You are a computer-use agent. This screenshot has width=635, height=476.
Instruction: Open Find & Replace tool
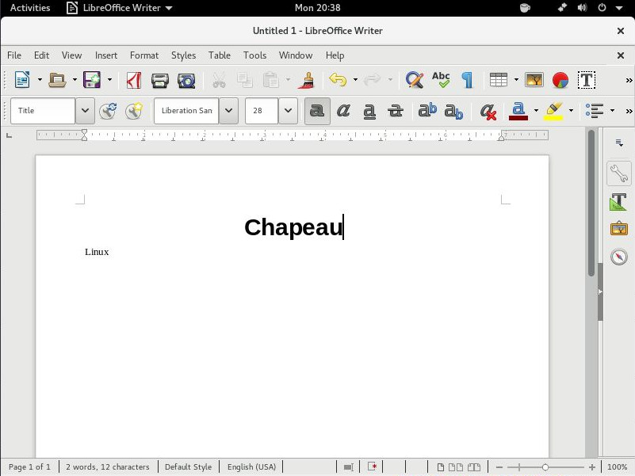pyautogui.click(x=414, y=80)
